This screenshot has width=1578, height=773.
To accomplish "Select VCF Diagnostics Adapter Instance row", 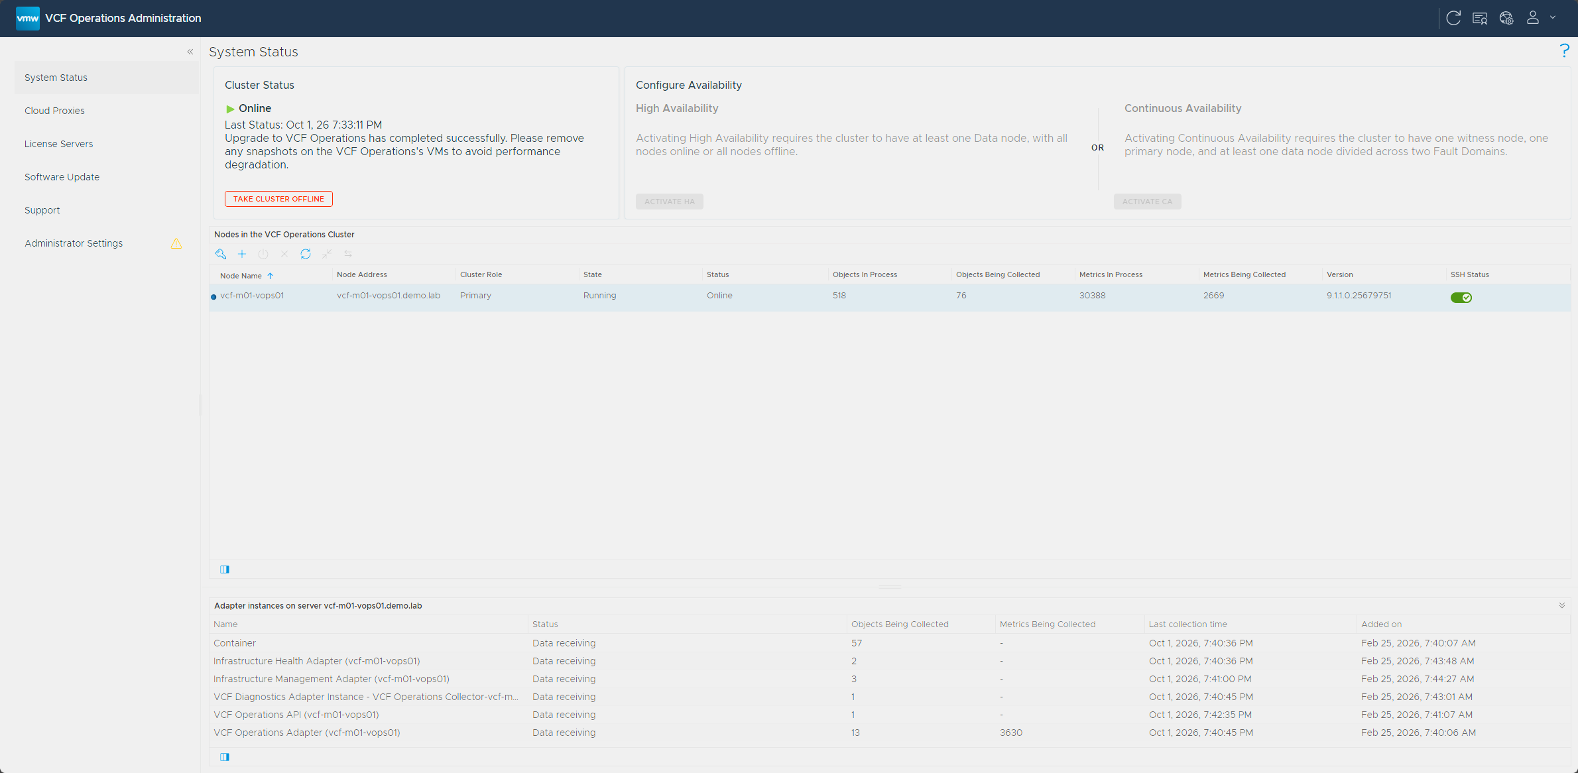I will [890, 697].
